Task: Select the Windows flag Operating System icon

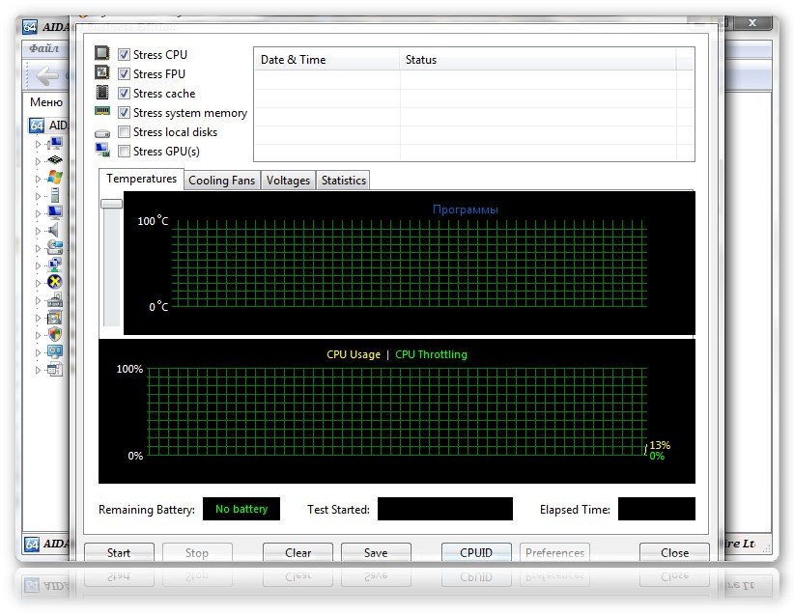Action: point(55,178)
